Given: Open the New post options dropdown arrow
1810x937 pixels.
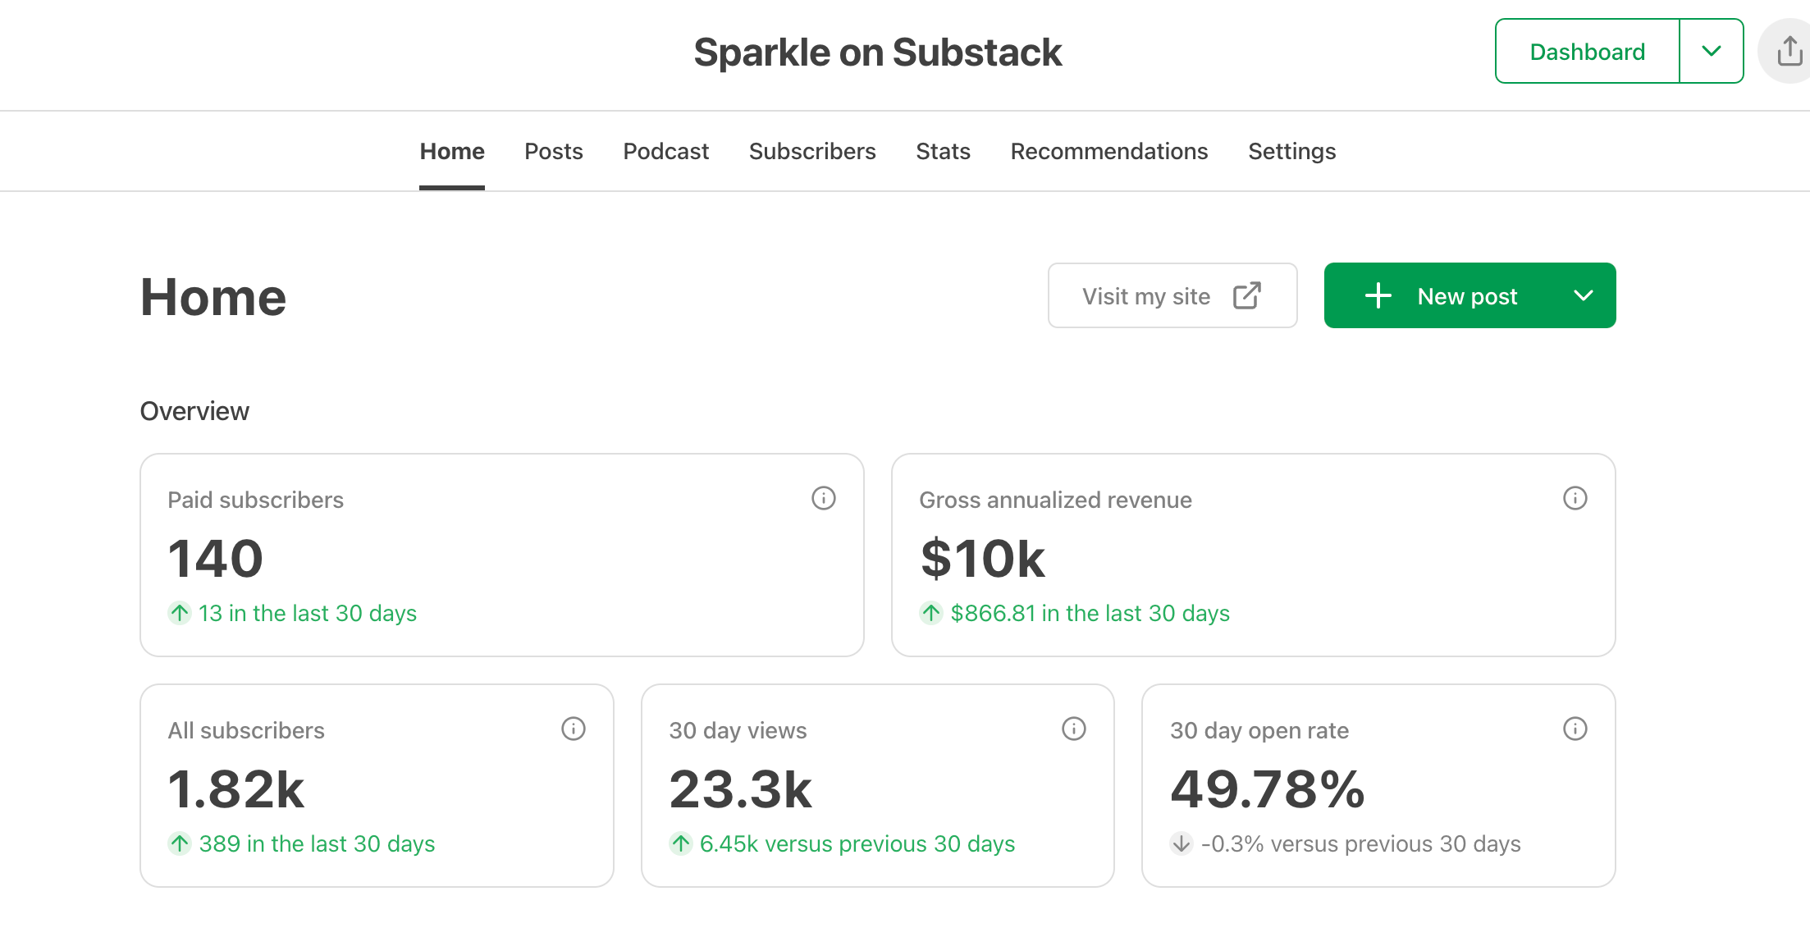Looking at the screenshot, I should [1584, 296].
